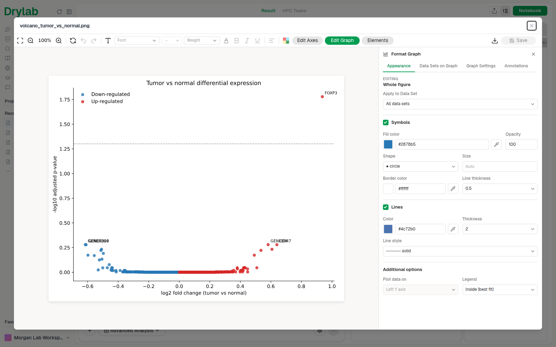This screenshot has height=347, width=556.
Task: Click the Lines color swatch
Action: click(388, 229)
